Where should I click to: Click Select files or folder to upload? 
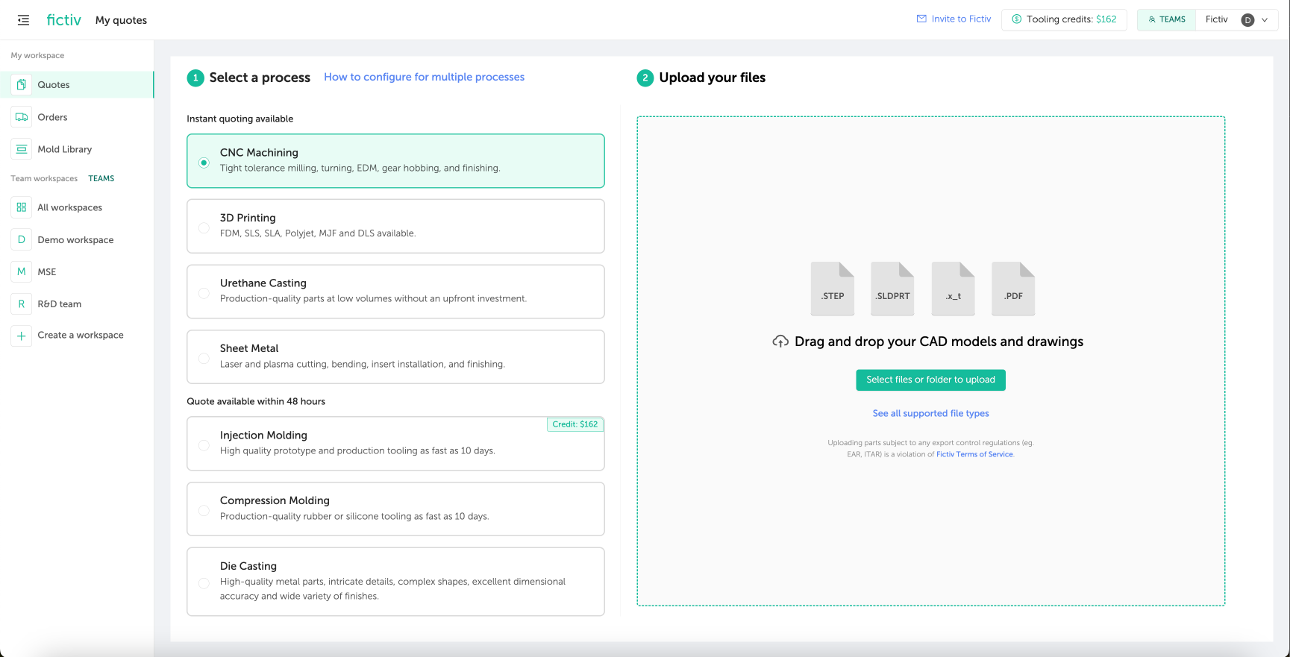tap(930, 380)
